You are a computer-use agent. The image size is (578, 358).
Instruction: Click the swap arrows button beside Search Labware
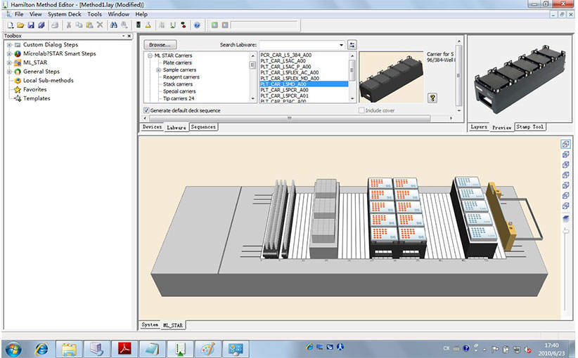click(352, 45)
